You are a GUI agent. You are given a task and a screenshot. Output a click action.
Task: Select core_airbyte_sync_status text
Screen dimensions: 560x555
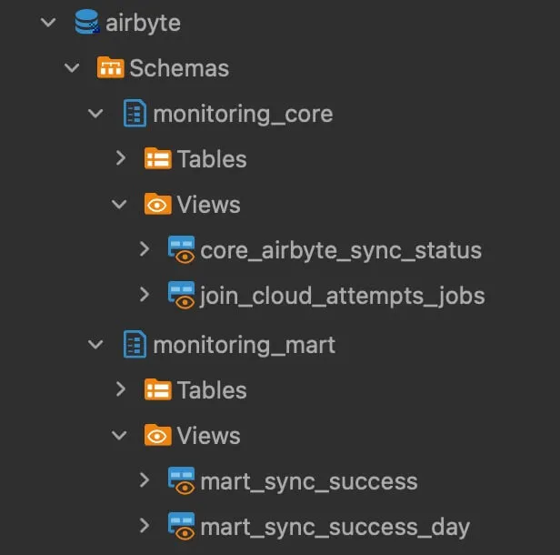point(341,251)
